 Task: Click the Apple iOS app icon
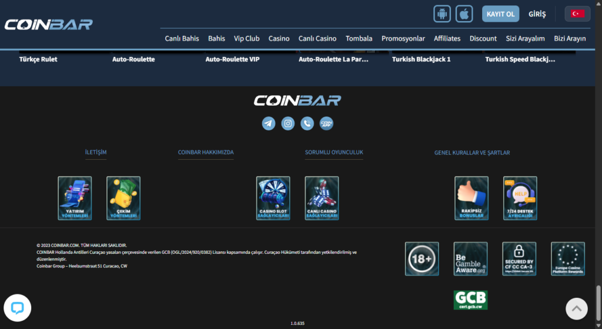[x=464, y=14]
